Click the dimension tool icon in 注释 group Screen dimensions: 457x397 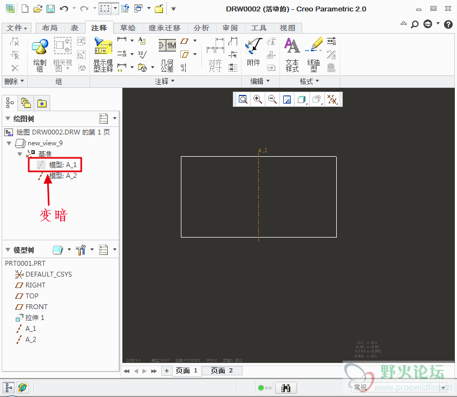click(x=122, y=40)
